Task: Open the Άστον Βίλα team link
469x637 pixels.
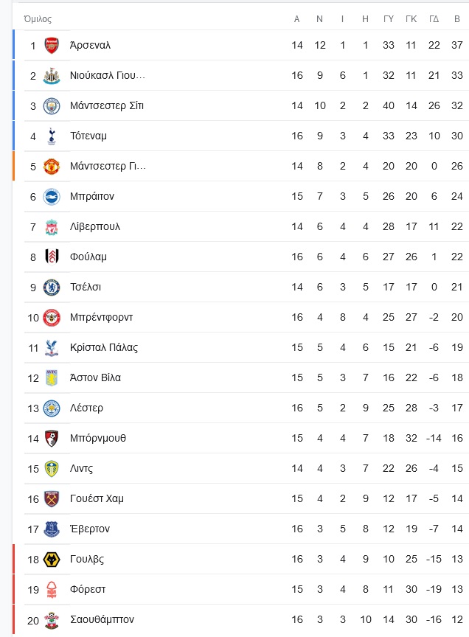Action: tap(95, 377)
